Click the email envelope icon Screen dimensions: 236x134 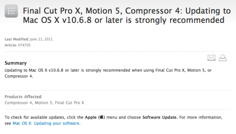coord(211,58)
